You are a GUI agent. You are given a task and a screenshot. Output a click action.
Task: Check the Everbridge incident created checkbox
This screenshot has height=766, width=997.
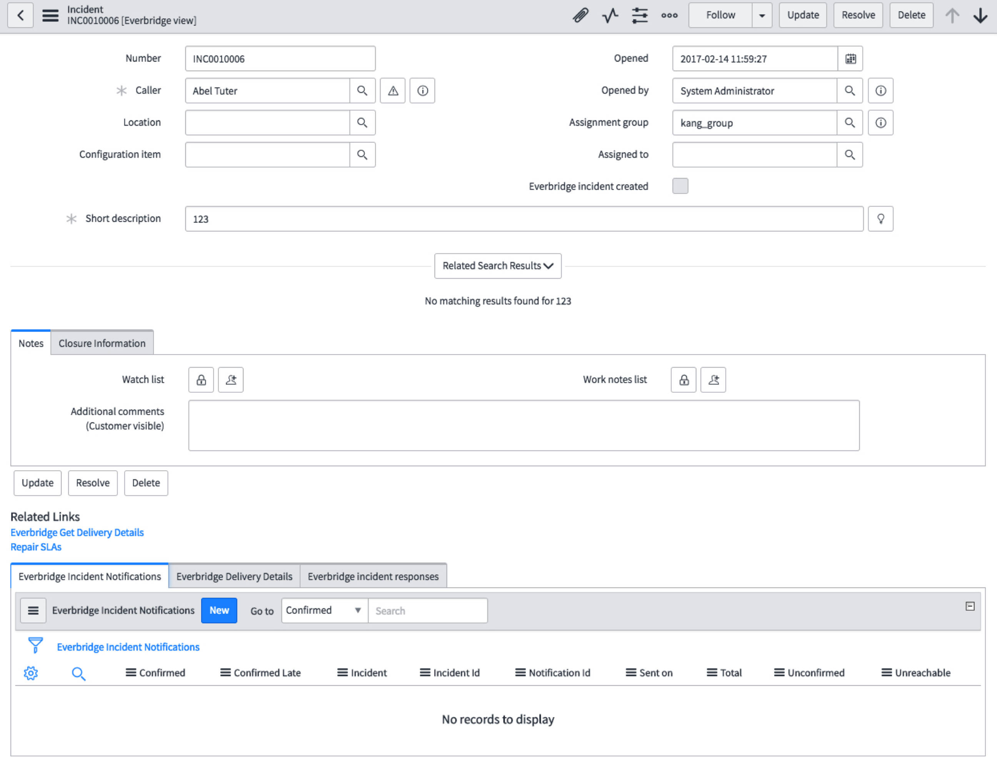tap(679, 186)
